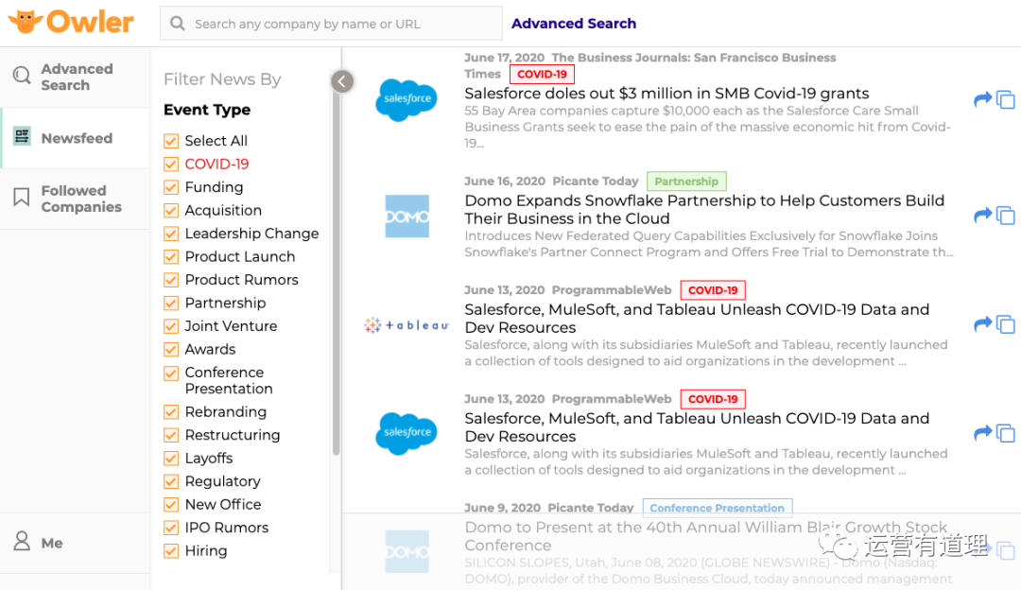1021x590 pixels.
Task: Toggle the Select All checkbox
Action: click(x=171, y=141)
